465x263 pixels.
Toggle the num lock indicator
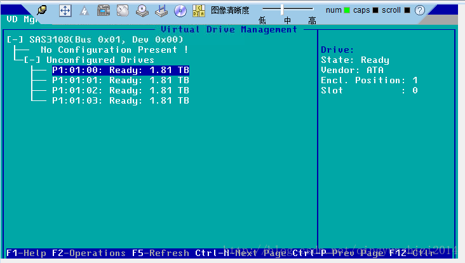347,10
